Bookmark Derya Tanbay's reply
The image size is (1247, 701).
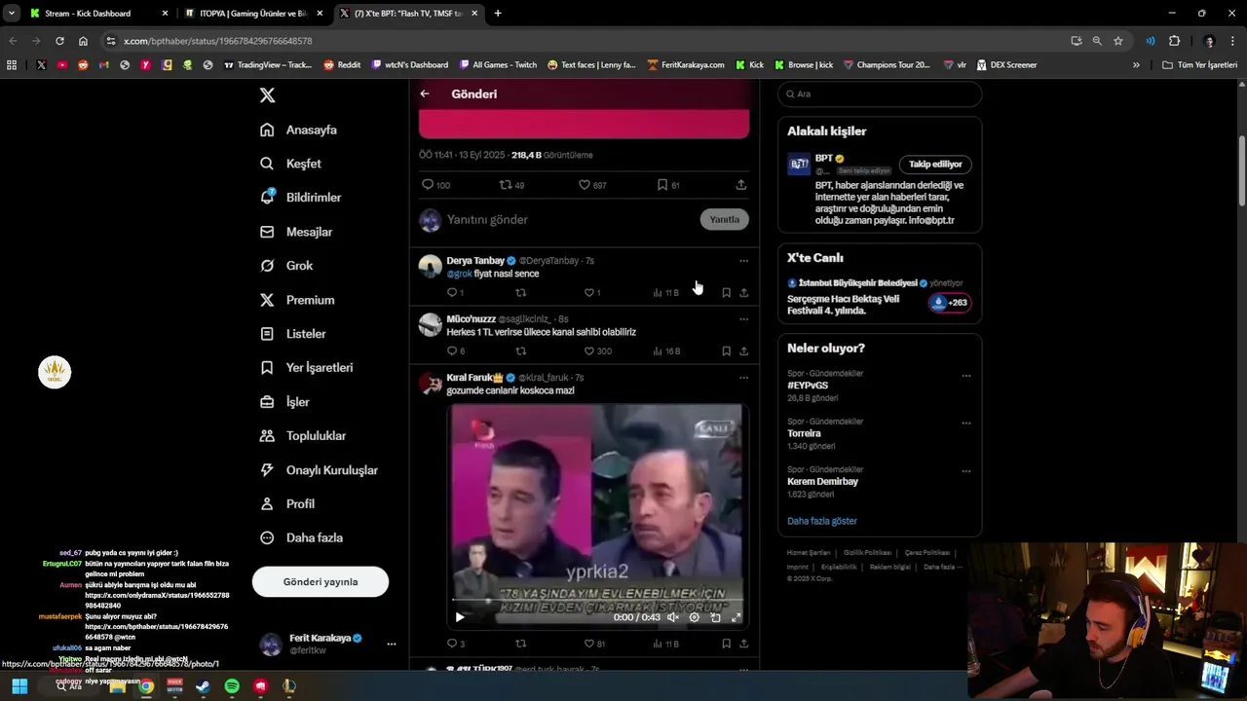pos(726,293)
